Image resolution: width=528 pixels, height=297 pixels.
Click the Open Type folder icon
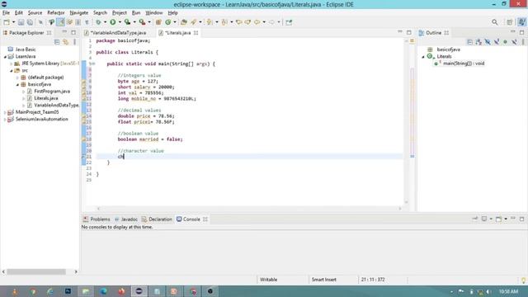pyautogui.click(x=184, y=22)
